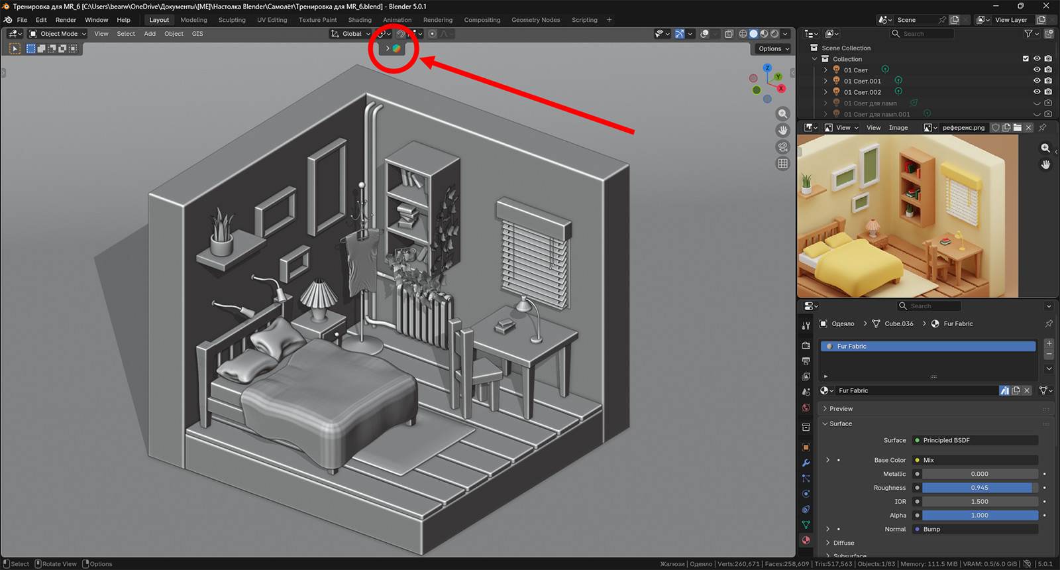Click the colorful cube icon circled in red

pos(396,48)
